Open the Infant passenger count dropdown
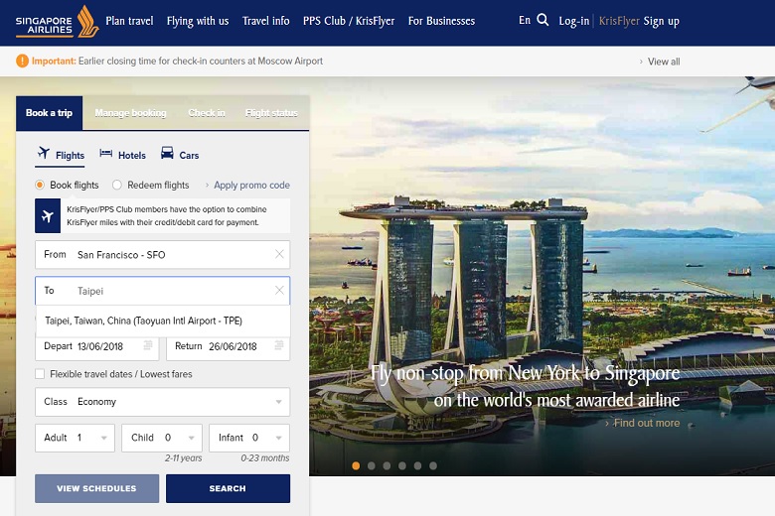The height and width of the screenshot is (516, 775). click(278, 438)
